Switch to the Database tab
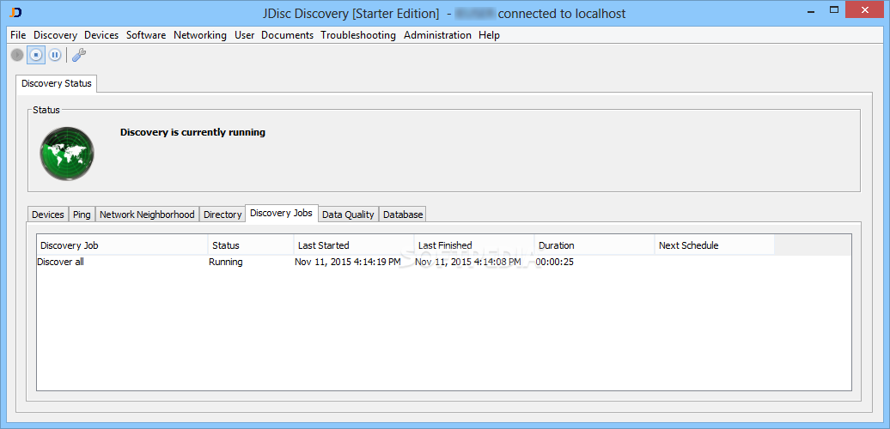 (x=402, y=214)
